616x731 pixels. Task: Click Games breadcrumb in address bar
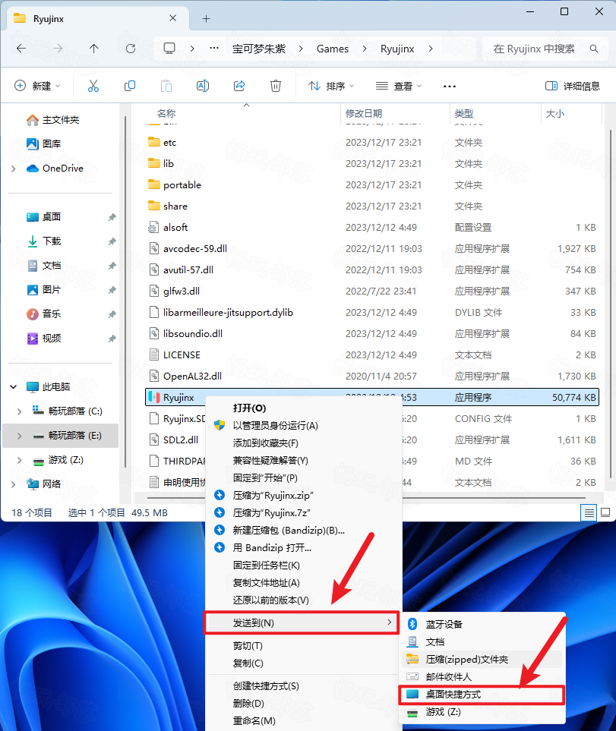[x=333, y=49]
